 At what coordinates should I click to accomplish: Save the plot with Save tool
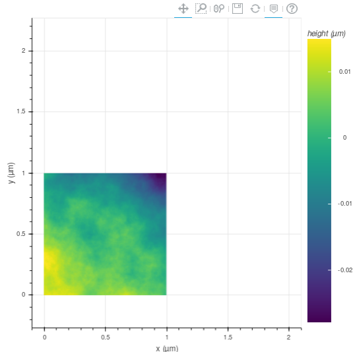pyautogui.click(x=238, y=9)
